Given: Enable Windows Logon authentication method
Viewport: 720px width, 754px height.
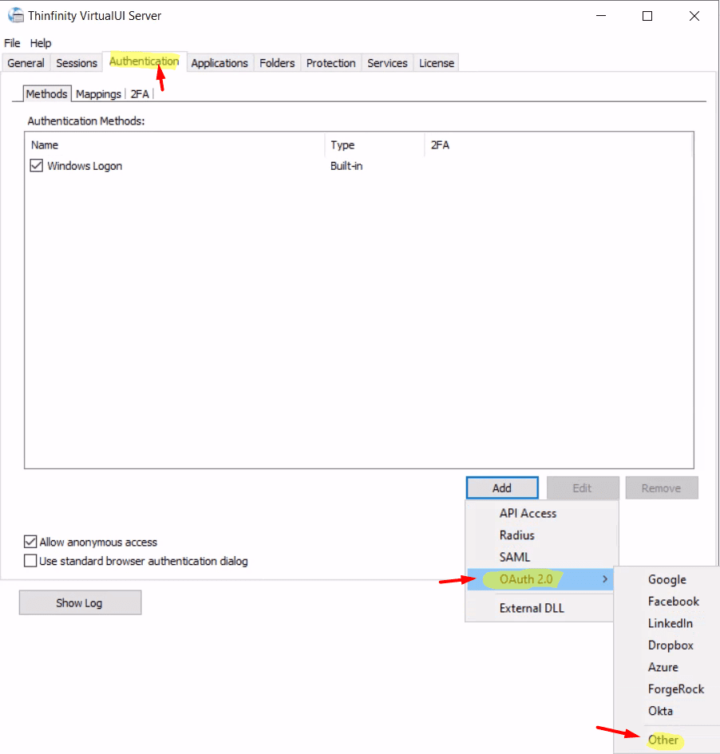Looking at the screenshot, I should (36, 165).
